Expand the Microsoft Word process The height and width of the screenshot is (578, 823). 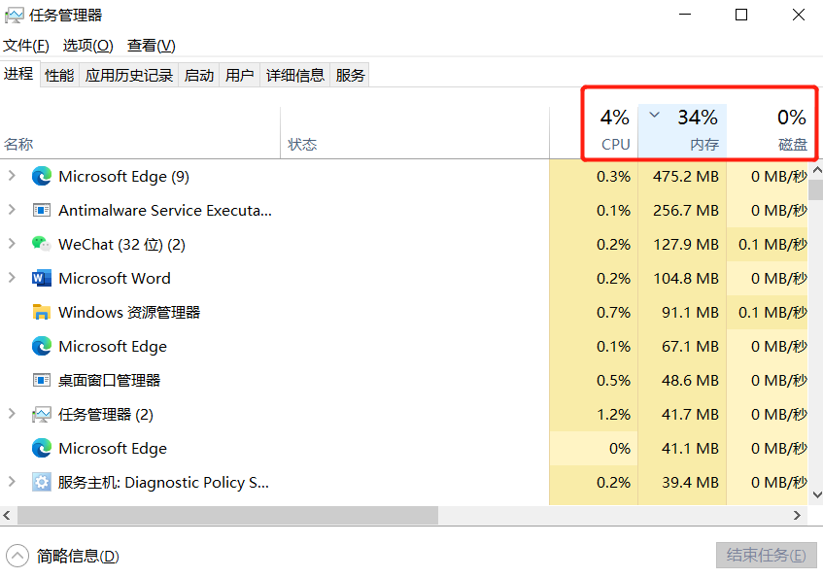12,278
